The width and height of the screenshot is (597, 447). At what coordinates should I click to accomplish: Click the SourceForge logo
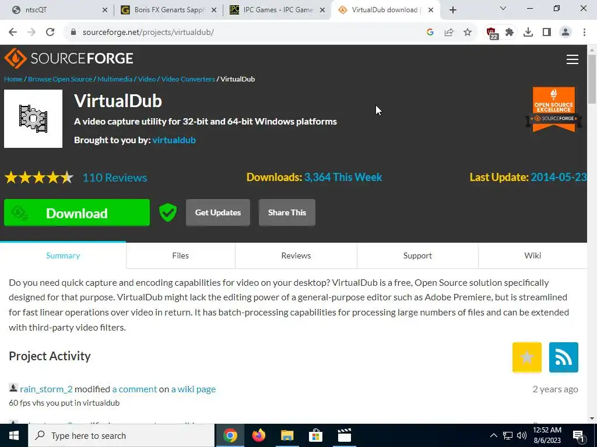point(69,58)
